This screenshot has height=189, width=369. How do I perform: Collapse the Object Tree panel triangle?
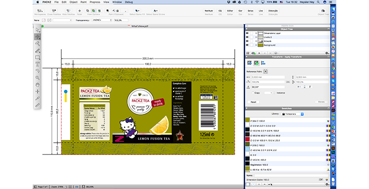[x=247, y=29]
